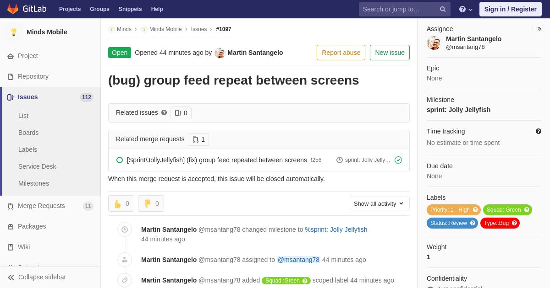Click the Minds Mobile breadcrumb link
Screen dimensions: 550x288
click(x=165, y=29)
